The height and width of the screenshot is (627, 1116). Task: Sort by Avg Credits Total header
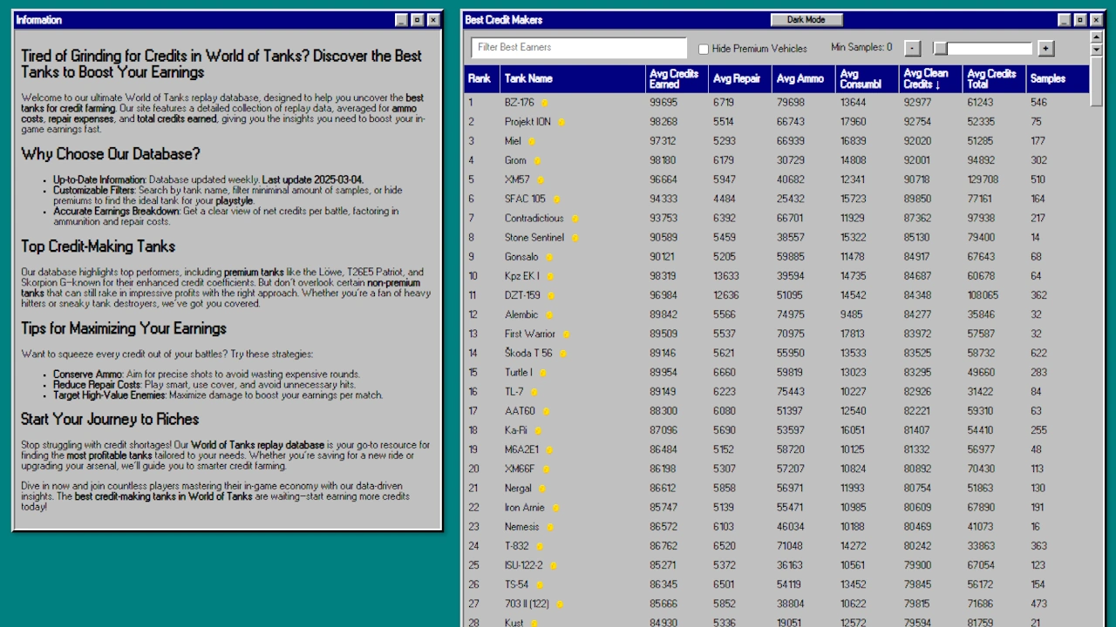[x=995, y=78]
